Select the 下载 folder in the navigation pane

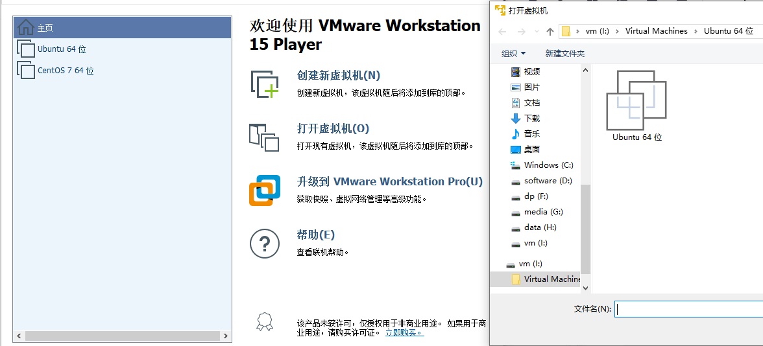[525, 119]
